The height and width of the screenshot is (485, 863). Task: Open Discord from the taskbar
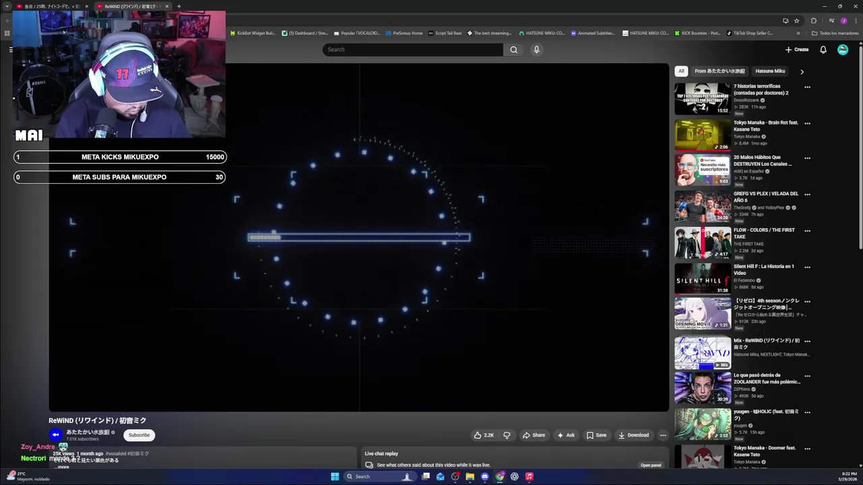(485, 476)
